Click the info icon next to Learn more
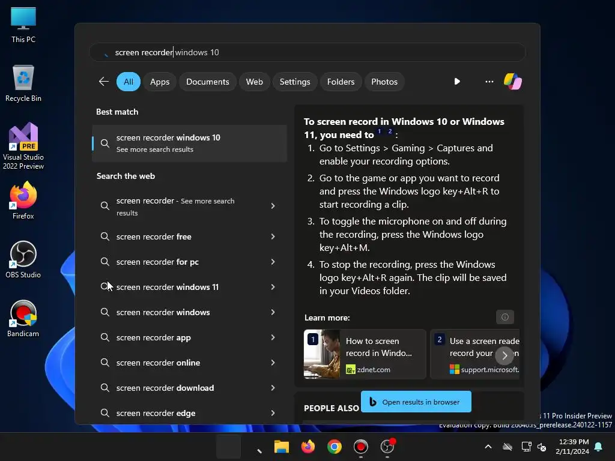Image resolution: width=615 pixels, height=461 pixels. tap(504, 317)
